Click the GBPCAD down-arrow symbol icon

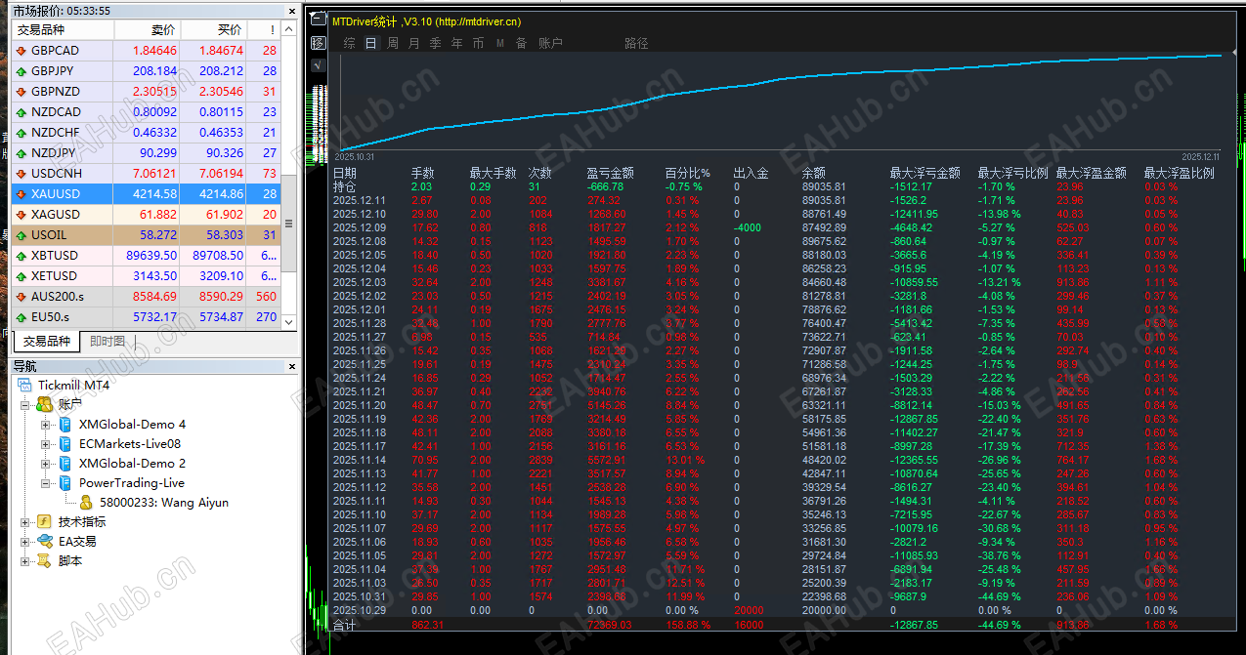coord(22,51)
